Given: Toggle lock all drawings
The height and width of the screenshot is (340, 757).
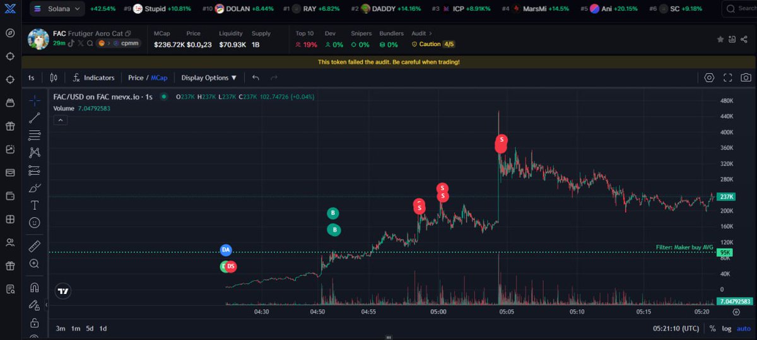Looking at the screenshot, I should tap(35, 323).
